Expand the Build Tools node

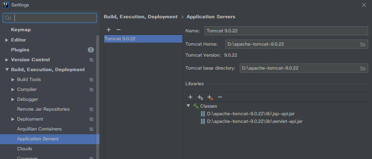pos(13,79)
